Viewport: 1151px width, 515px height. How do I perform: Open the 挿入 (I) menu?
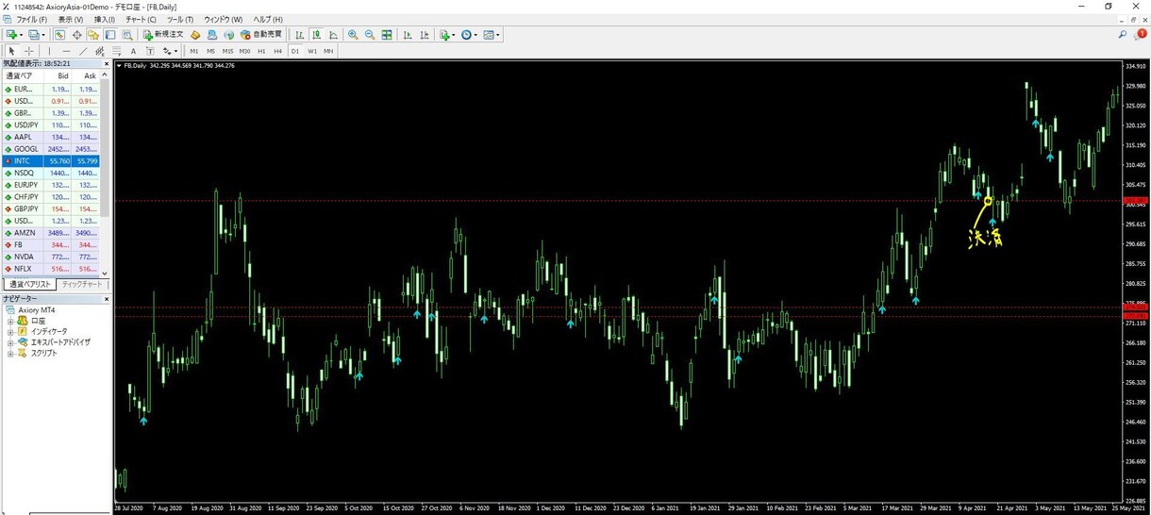104,19
